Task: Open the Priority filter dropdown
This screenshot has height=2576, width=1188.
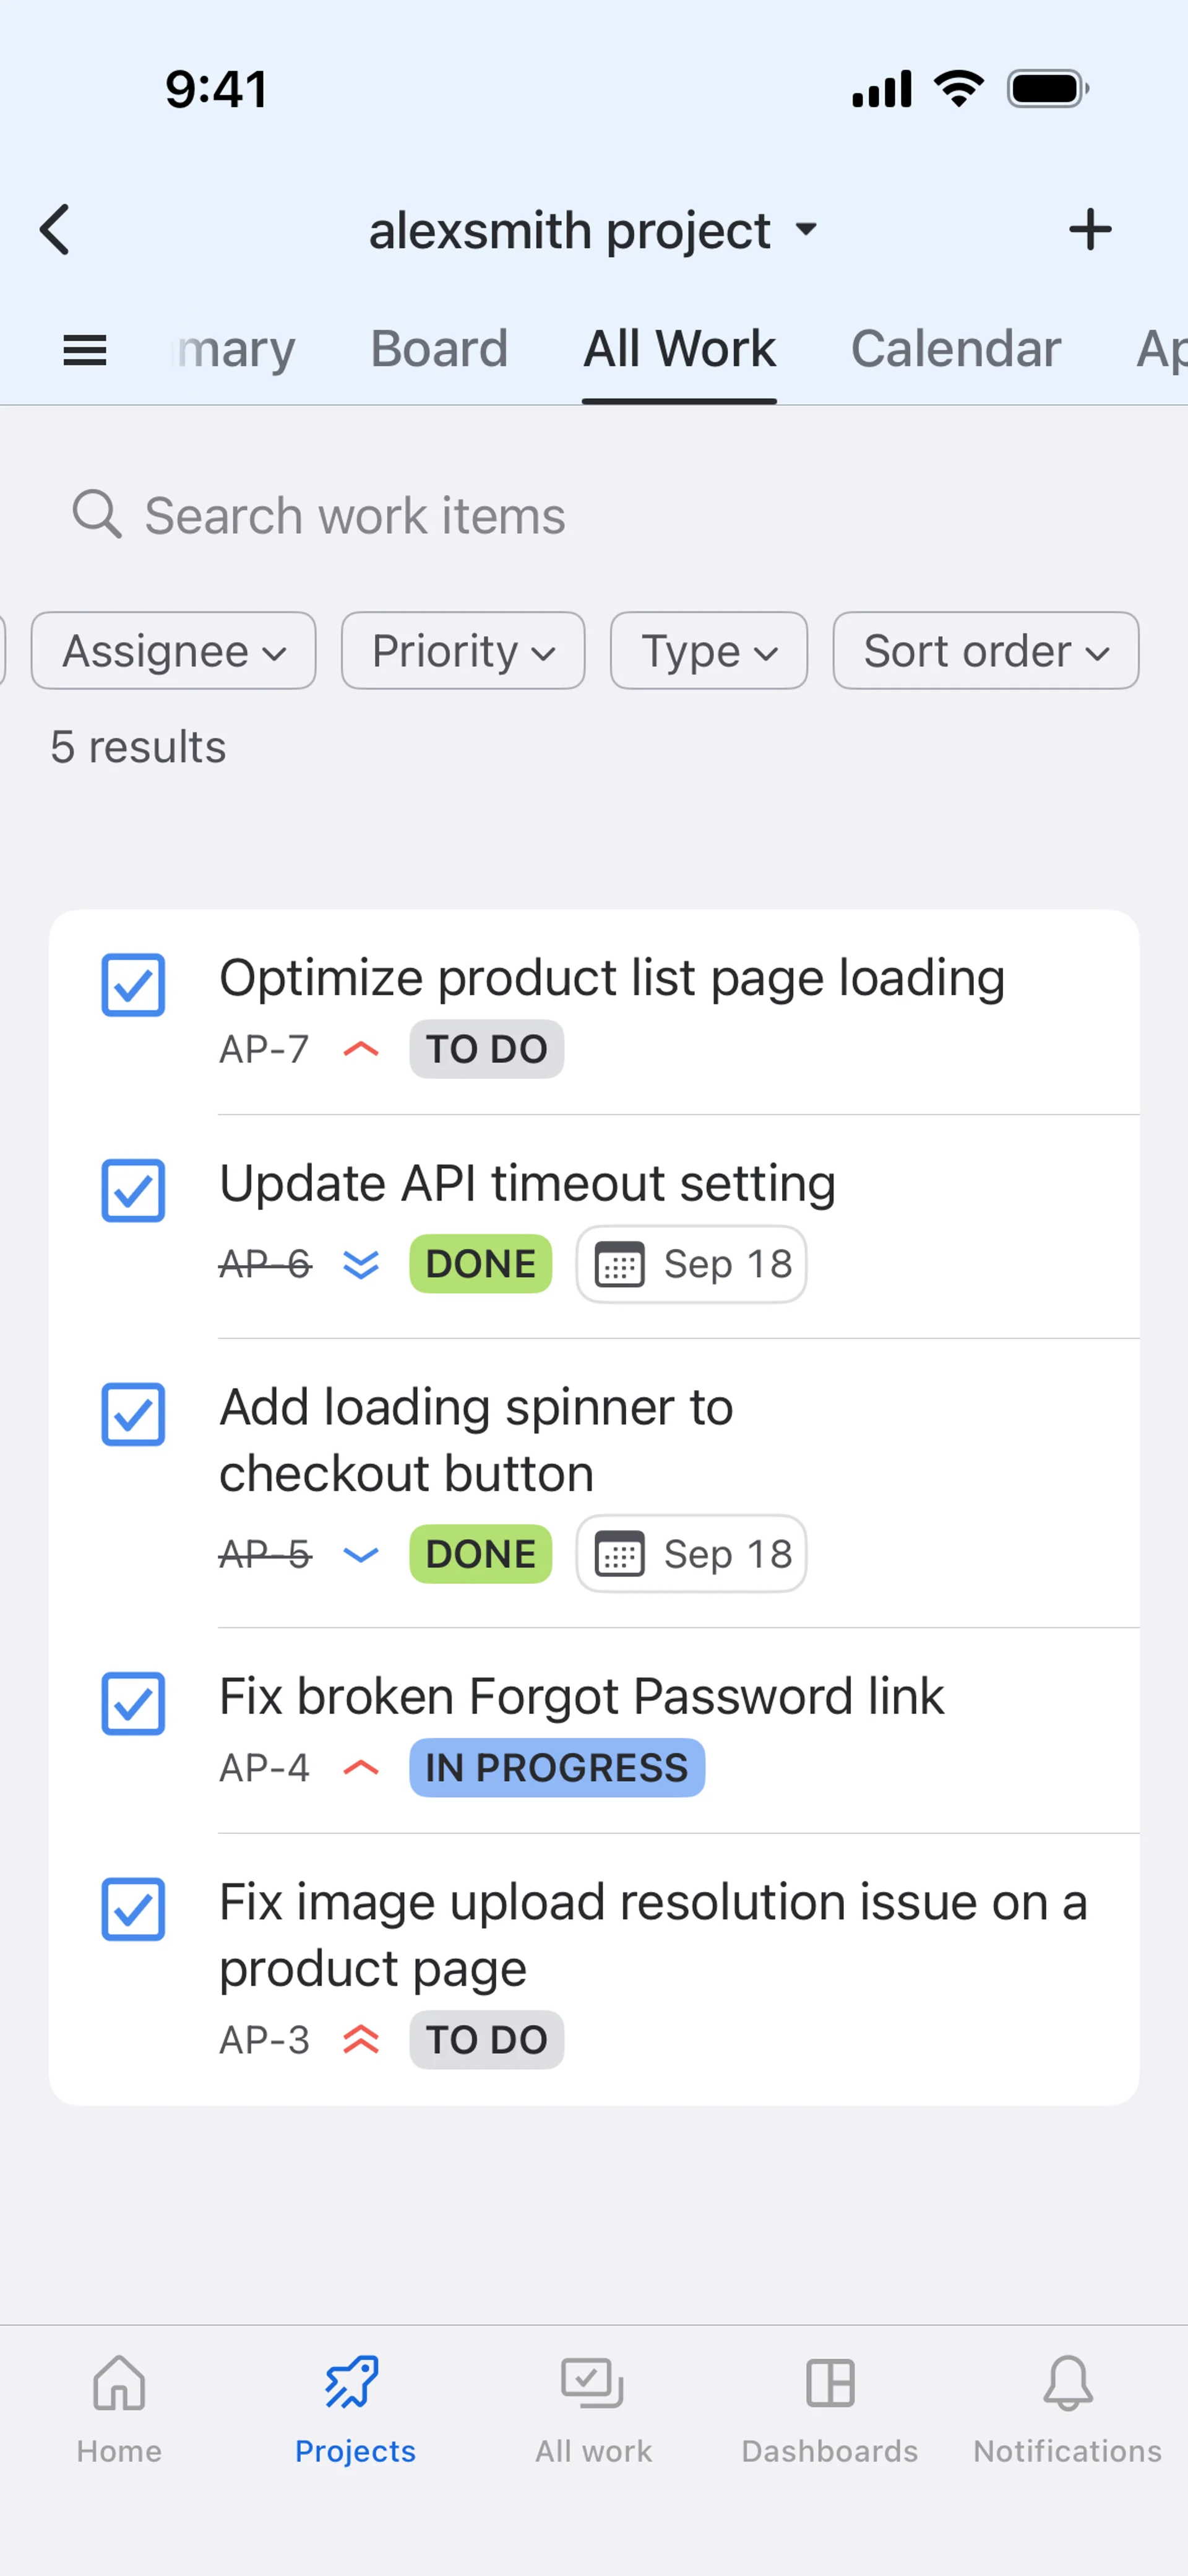Action: [463, 651]
